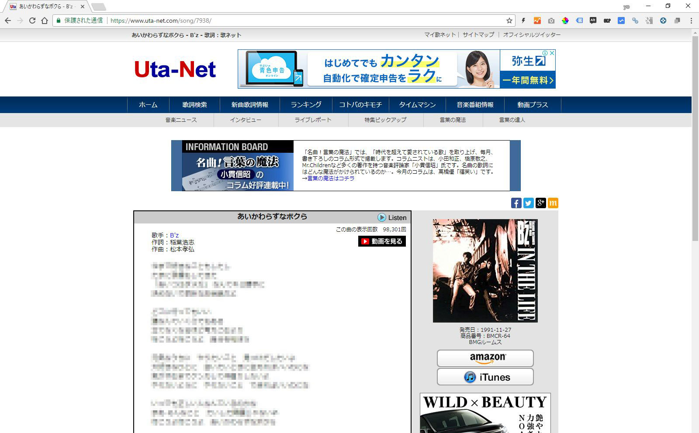Open the browser home page icon

pos(45,21)
